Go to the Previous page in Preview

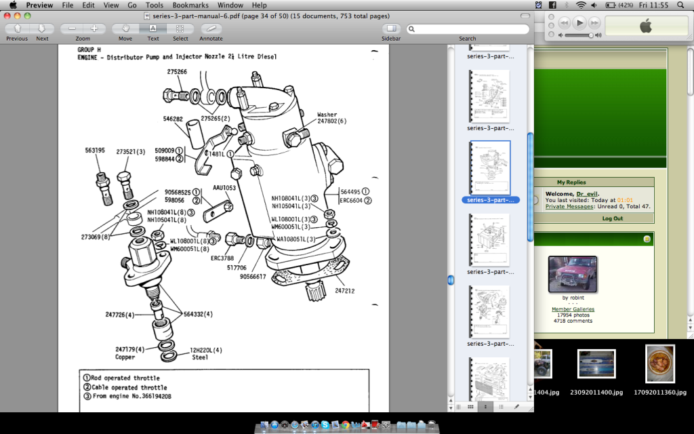[17, 28]
